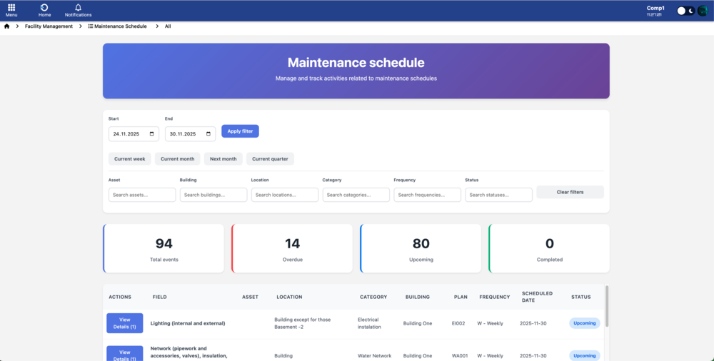
Task: Expand the Asset search dropdown
Action: [x=142, y=195]
